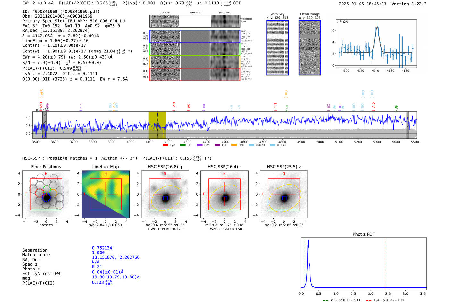Select the CIV purple legend swatch

pyautogui.click(x=200, y=145)
